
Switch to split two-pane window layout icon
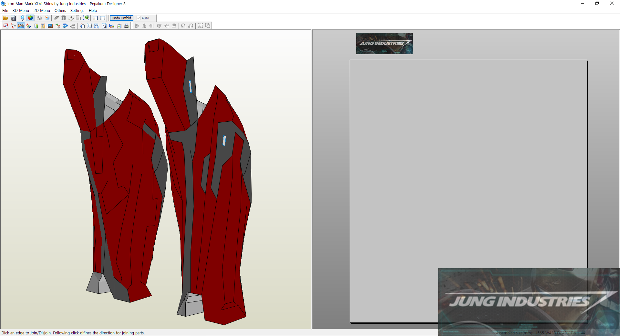pyautogui.click(x=95, y=18)
